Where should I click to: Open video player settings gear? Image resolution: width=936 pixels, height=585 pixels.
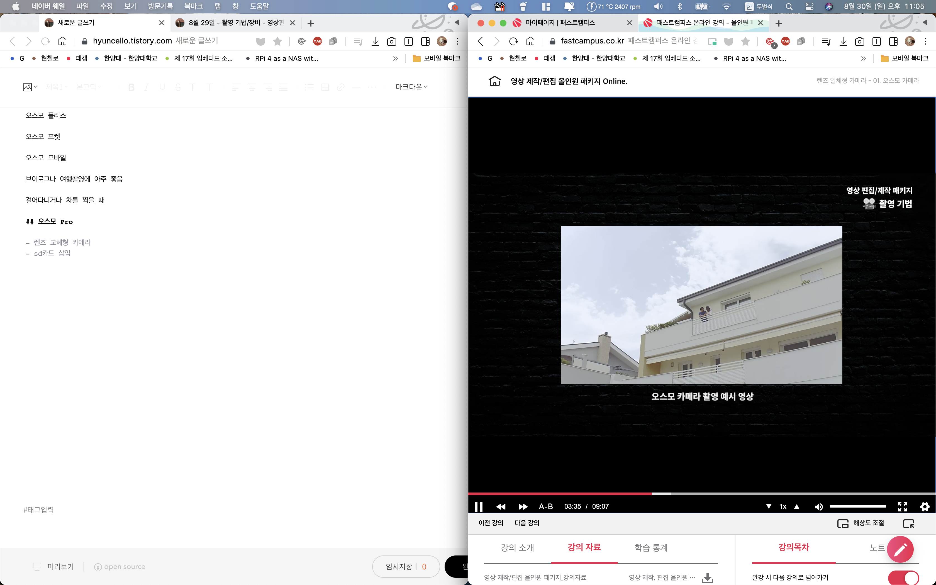(x=925, y=506)
